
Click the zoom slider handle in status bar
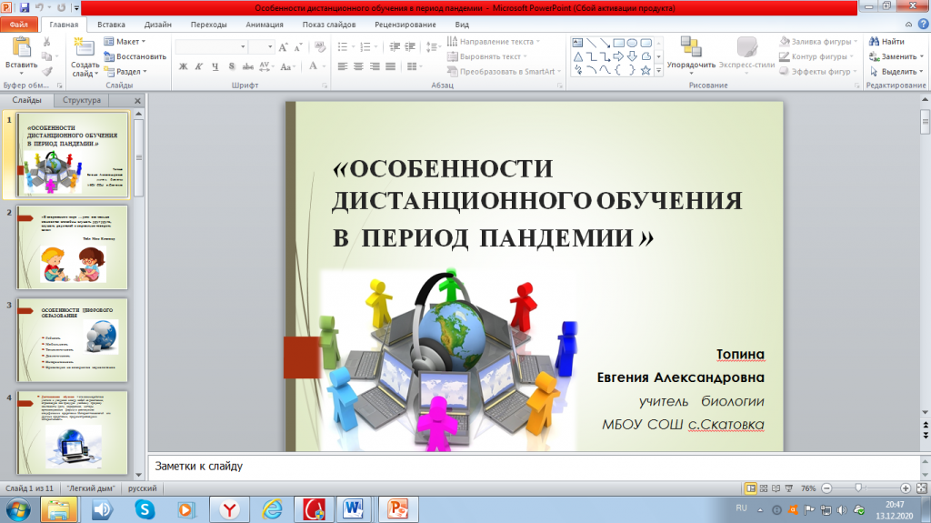858,488
